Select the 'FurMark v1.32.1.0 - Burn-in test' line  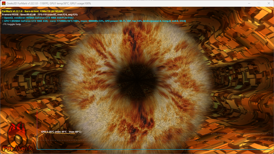(33, 11)
